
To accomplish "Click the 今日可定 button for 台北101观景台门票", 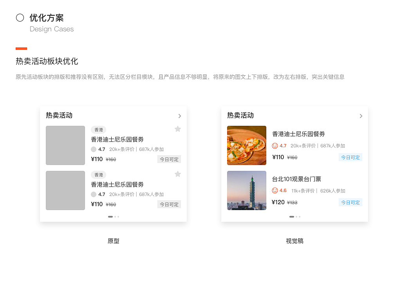I will point(350,202).
